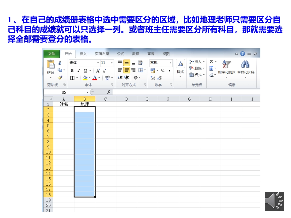Click the Decrease Decimal icon
Screen dimensions: 291x218
(x=159, y=78)
